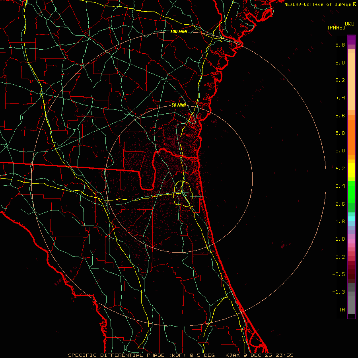This screenshot has width=358, height=358.
Task: Choose the orange swatch beside the 5.8 value
Action: 351,133
